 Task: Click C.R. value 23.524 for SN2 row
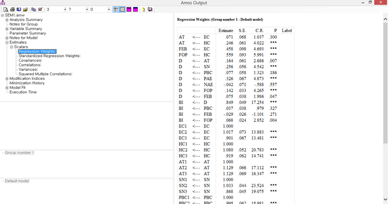tap(258, 186)
